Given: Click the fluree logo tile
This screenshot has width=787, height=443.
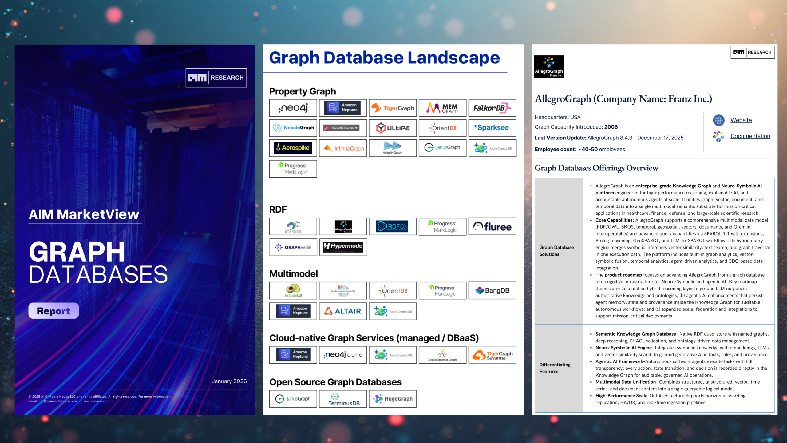Looking at the screenshot, I should tap(492, 227).
